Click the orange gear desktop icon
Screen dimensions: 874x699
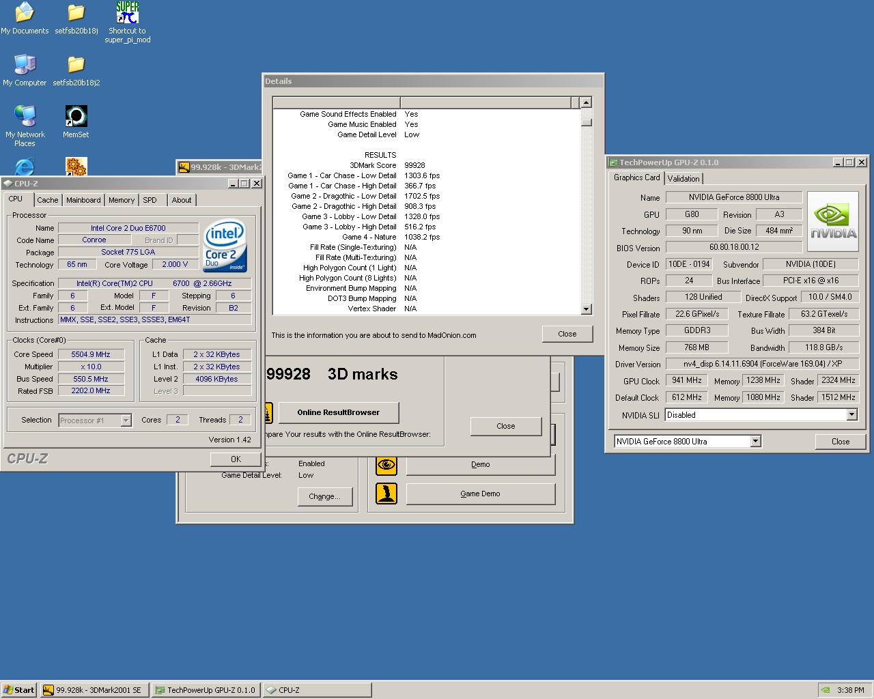tap(76, 167)
